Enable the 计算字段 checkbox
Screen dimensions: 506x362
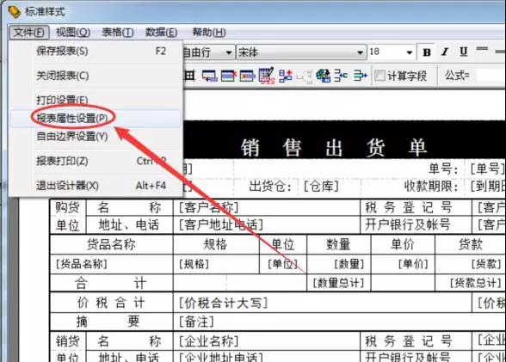pyautogui.click(x=379, y=76)
